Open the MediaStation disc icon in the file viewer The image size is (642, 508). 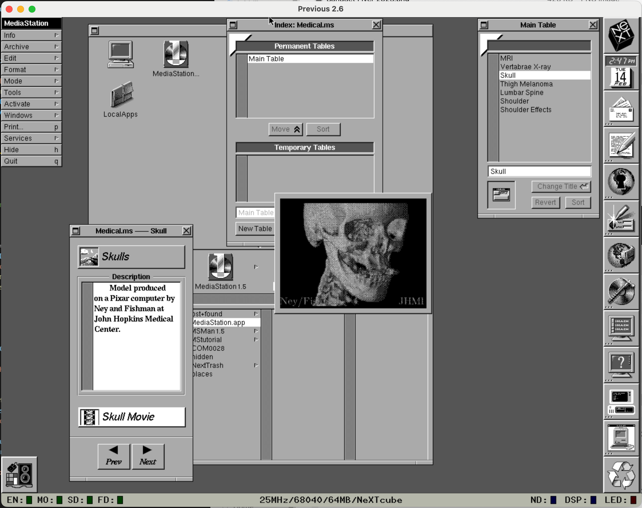tap(176, 54)
